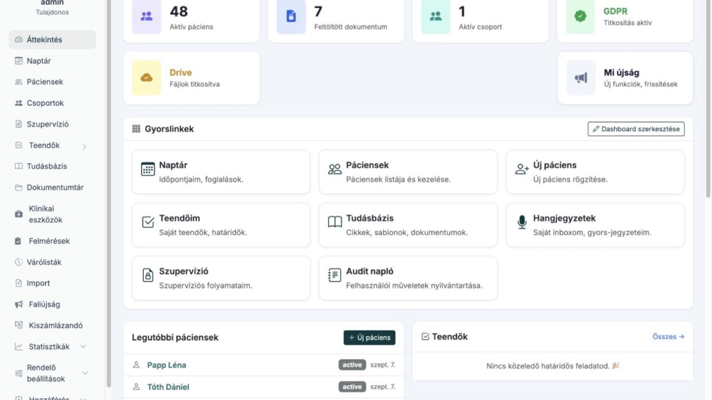Click the main page vertical scrollbar

tap(708, 98)
